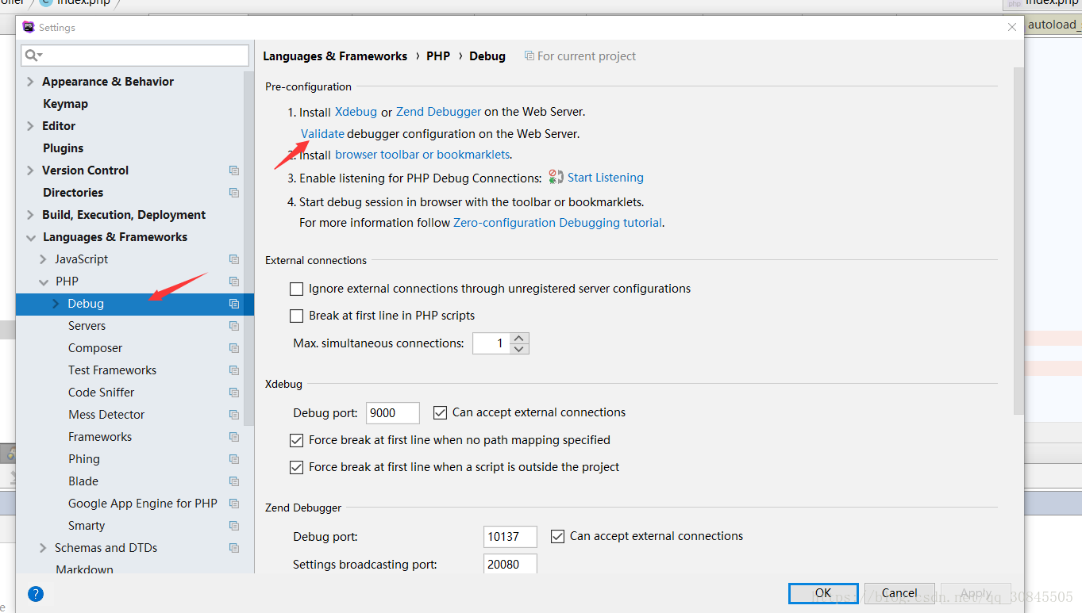Image resolution: width=1082 pixels, height=613 pixels.
Task: Click project-level icon on PHP row
Action: point(234,282)
